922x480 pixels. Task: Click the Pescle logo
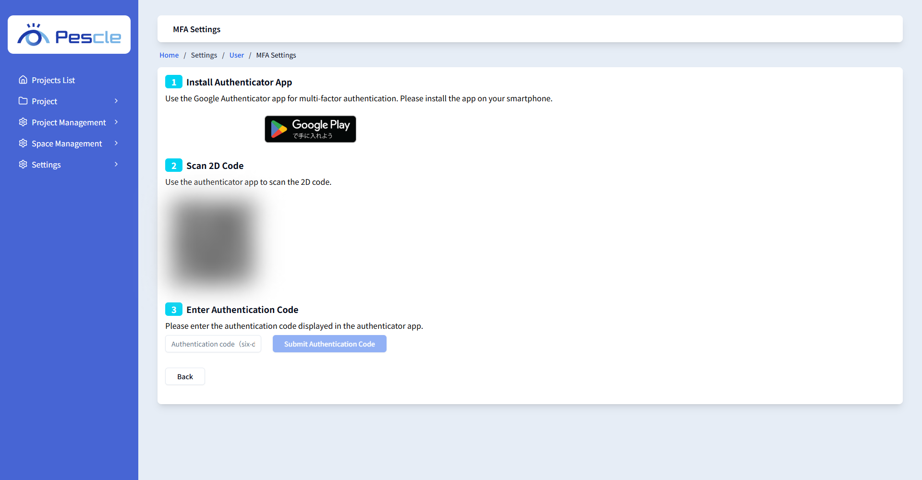(x=69, y=35)
